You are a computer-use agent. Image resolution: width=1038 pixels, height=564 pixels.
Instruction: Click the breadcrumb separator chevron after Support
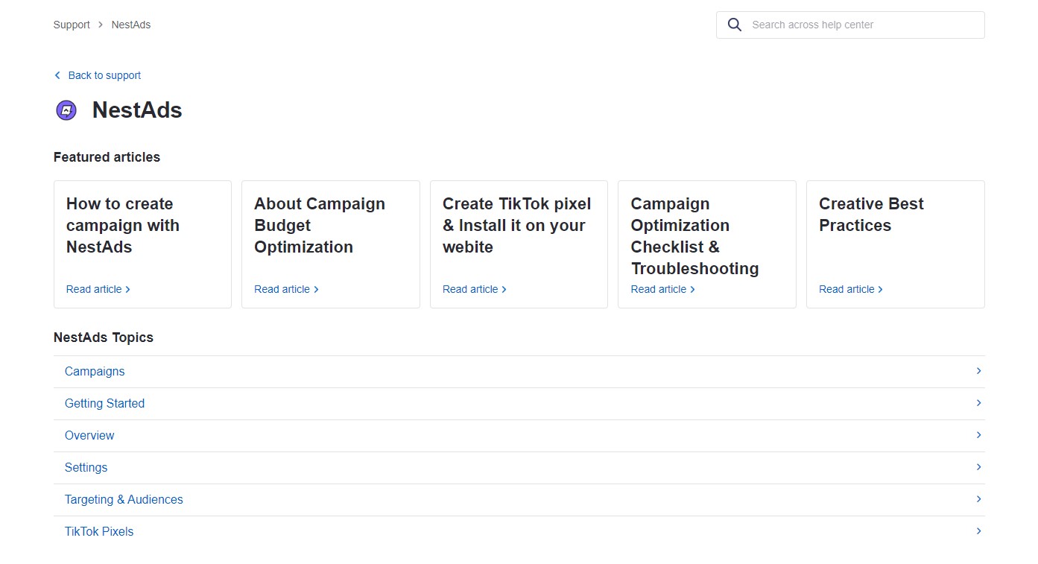[x=101, y=25]
